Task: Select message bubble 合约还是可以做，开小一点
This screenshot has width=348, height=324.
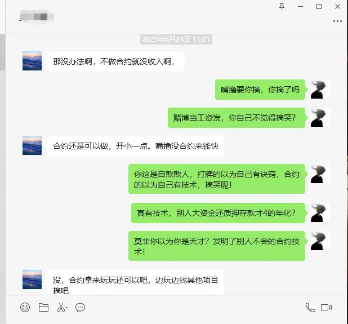Action: (x=136, y=146)
